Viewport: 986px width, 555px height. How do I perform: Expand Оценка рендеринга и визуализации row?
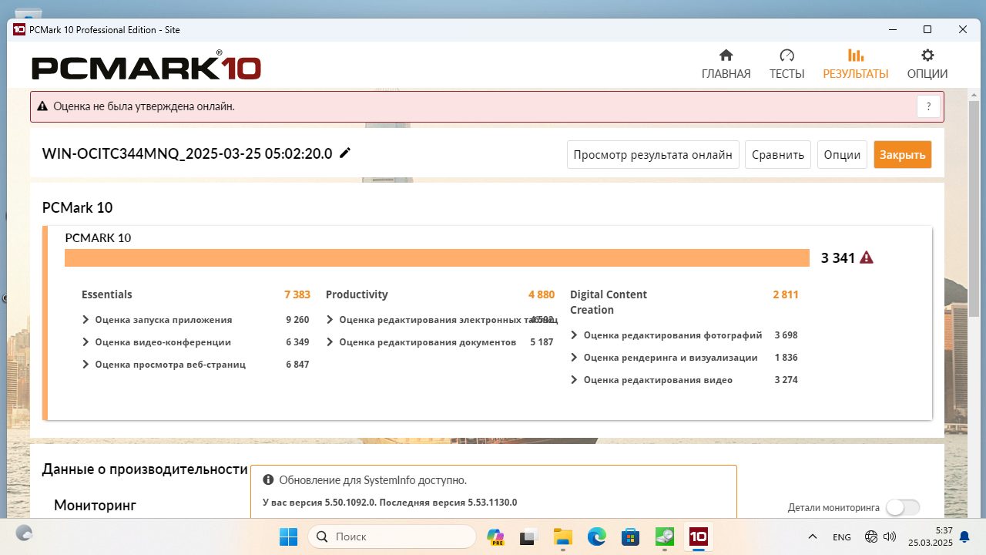tap(574, 358)
